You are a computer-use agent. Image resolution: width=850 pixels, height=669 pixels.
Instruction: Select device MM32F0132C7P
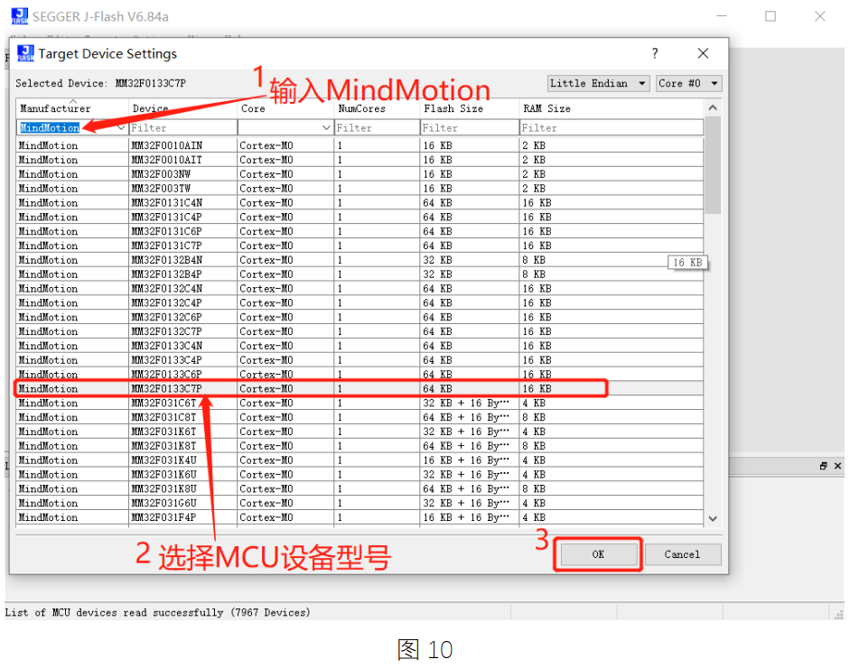click(360, 331)
